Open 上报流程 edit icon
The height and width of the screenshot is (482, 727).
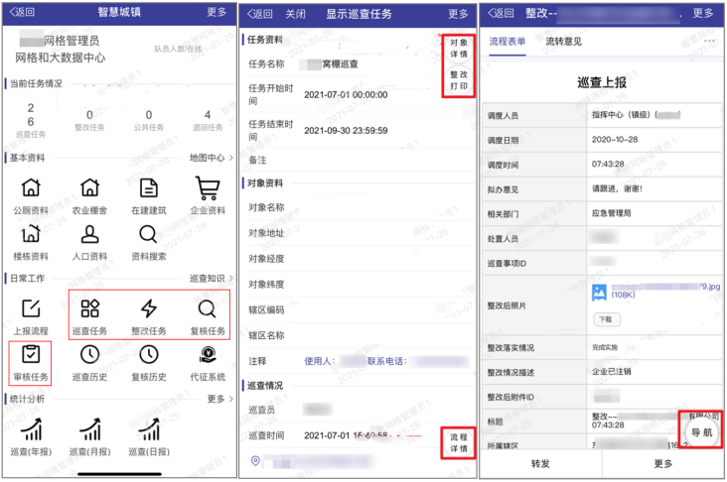coord(31,308)
